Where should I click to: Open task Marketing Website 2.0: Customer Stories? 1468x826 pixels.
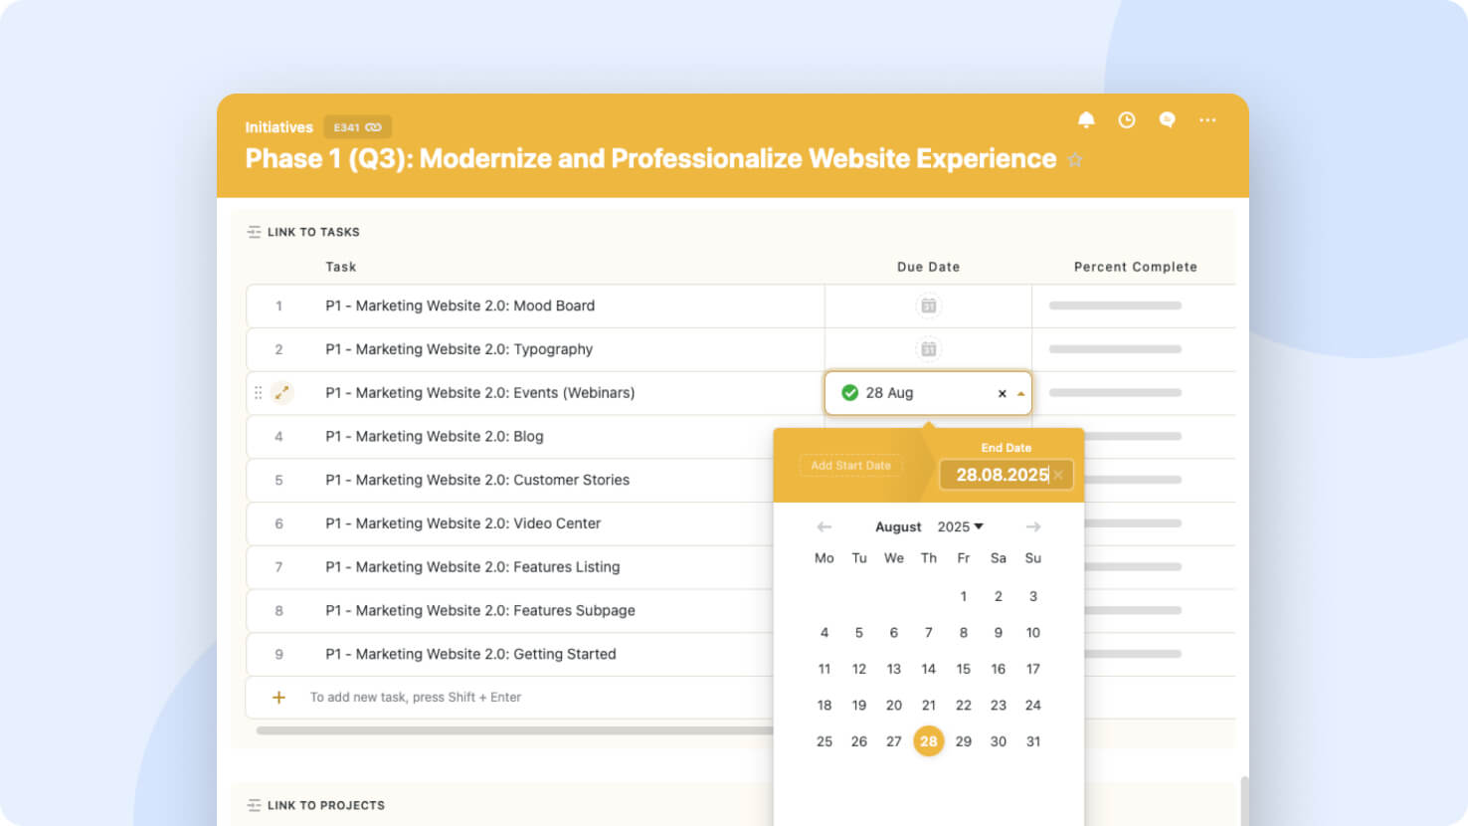[477, 480]
